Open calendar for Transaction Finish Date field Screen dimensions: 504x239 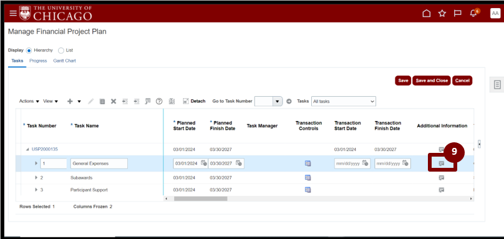click(405, 163)
